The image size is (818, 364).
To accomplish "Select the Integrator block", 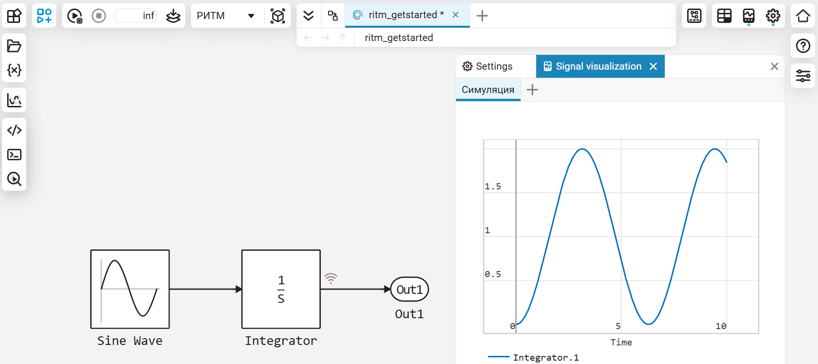I will (x=281, y=289).
